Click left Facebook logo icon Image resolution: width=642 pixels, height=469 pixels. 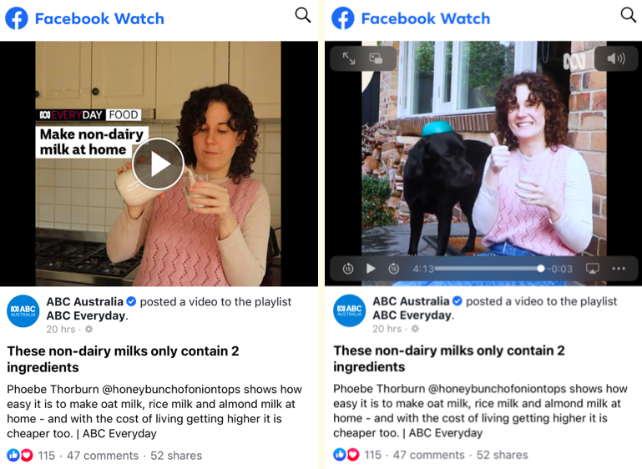tap(17, 18)
